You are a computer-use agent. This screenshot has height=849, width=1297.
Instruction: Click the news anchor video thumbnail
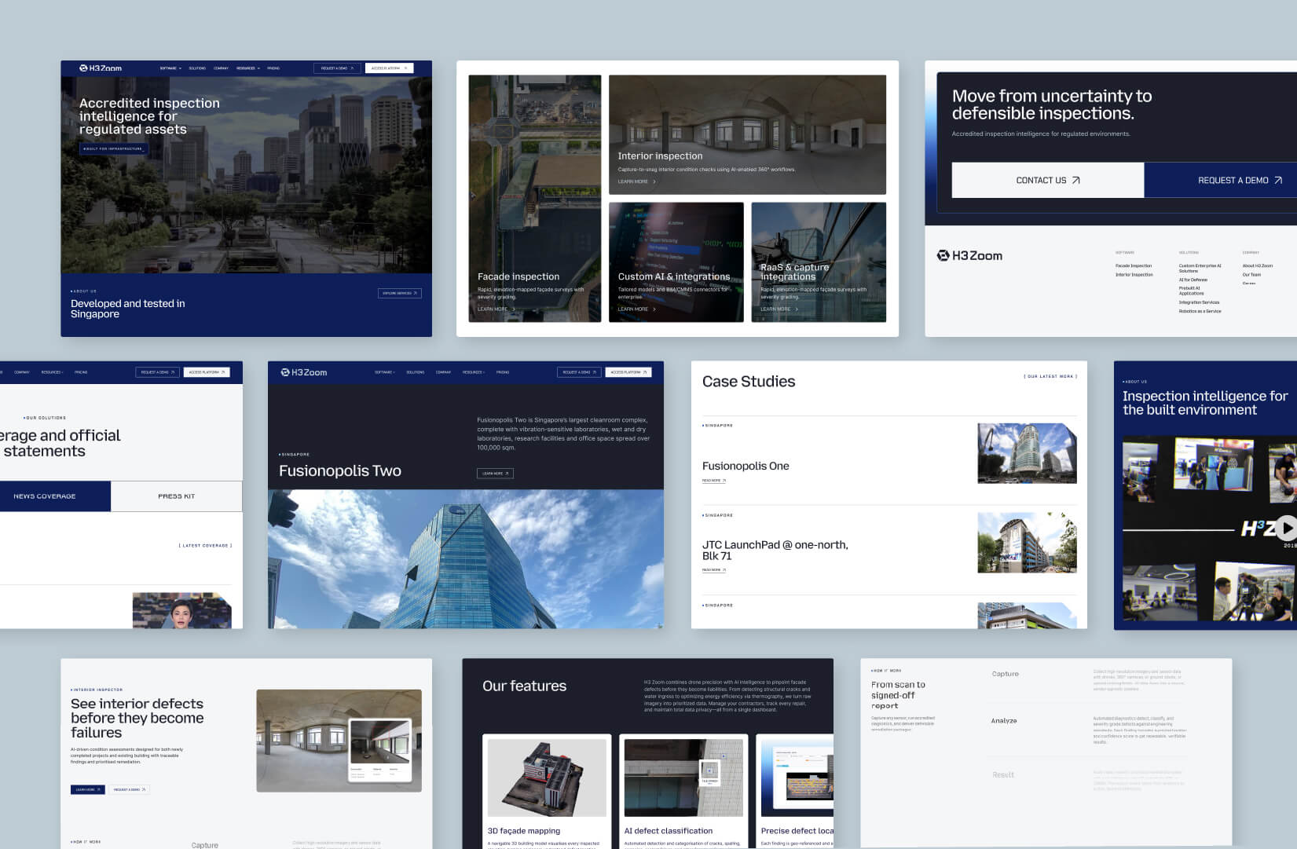pyautogui.click(x=182, y=611)
